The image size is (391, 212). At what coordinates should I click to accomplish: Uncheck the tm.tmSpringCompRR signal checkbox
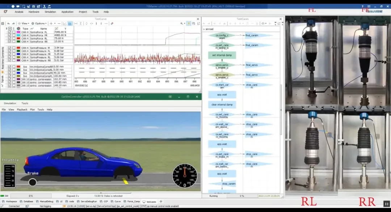10,67
